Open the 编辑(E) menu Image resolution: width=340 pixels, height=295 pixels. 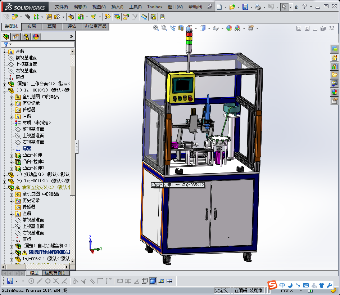tap(80, 7)
